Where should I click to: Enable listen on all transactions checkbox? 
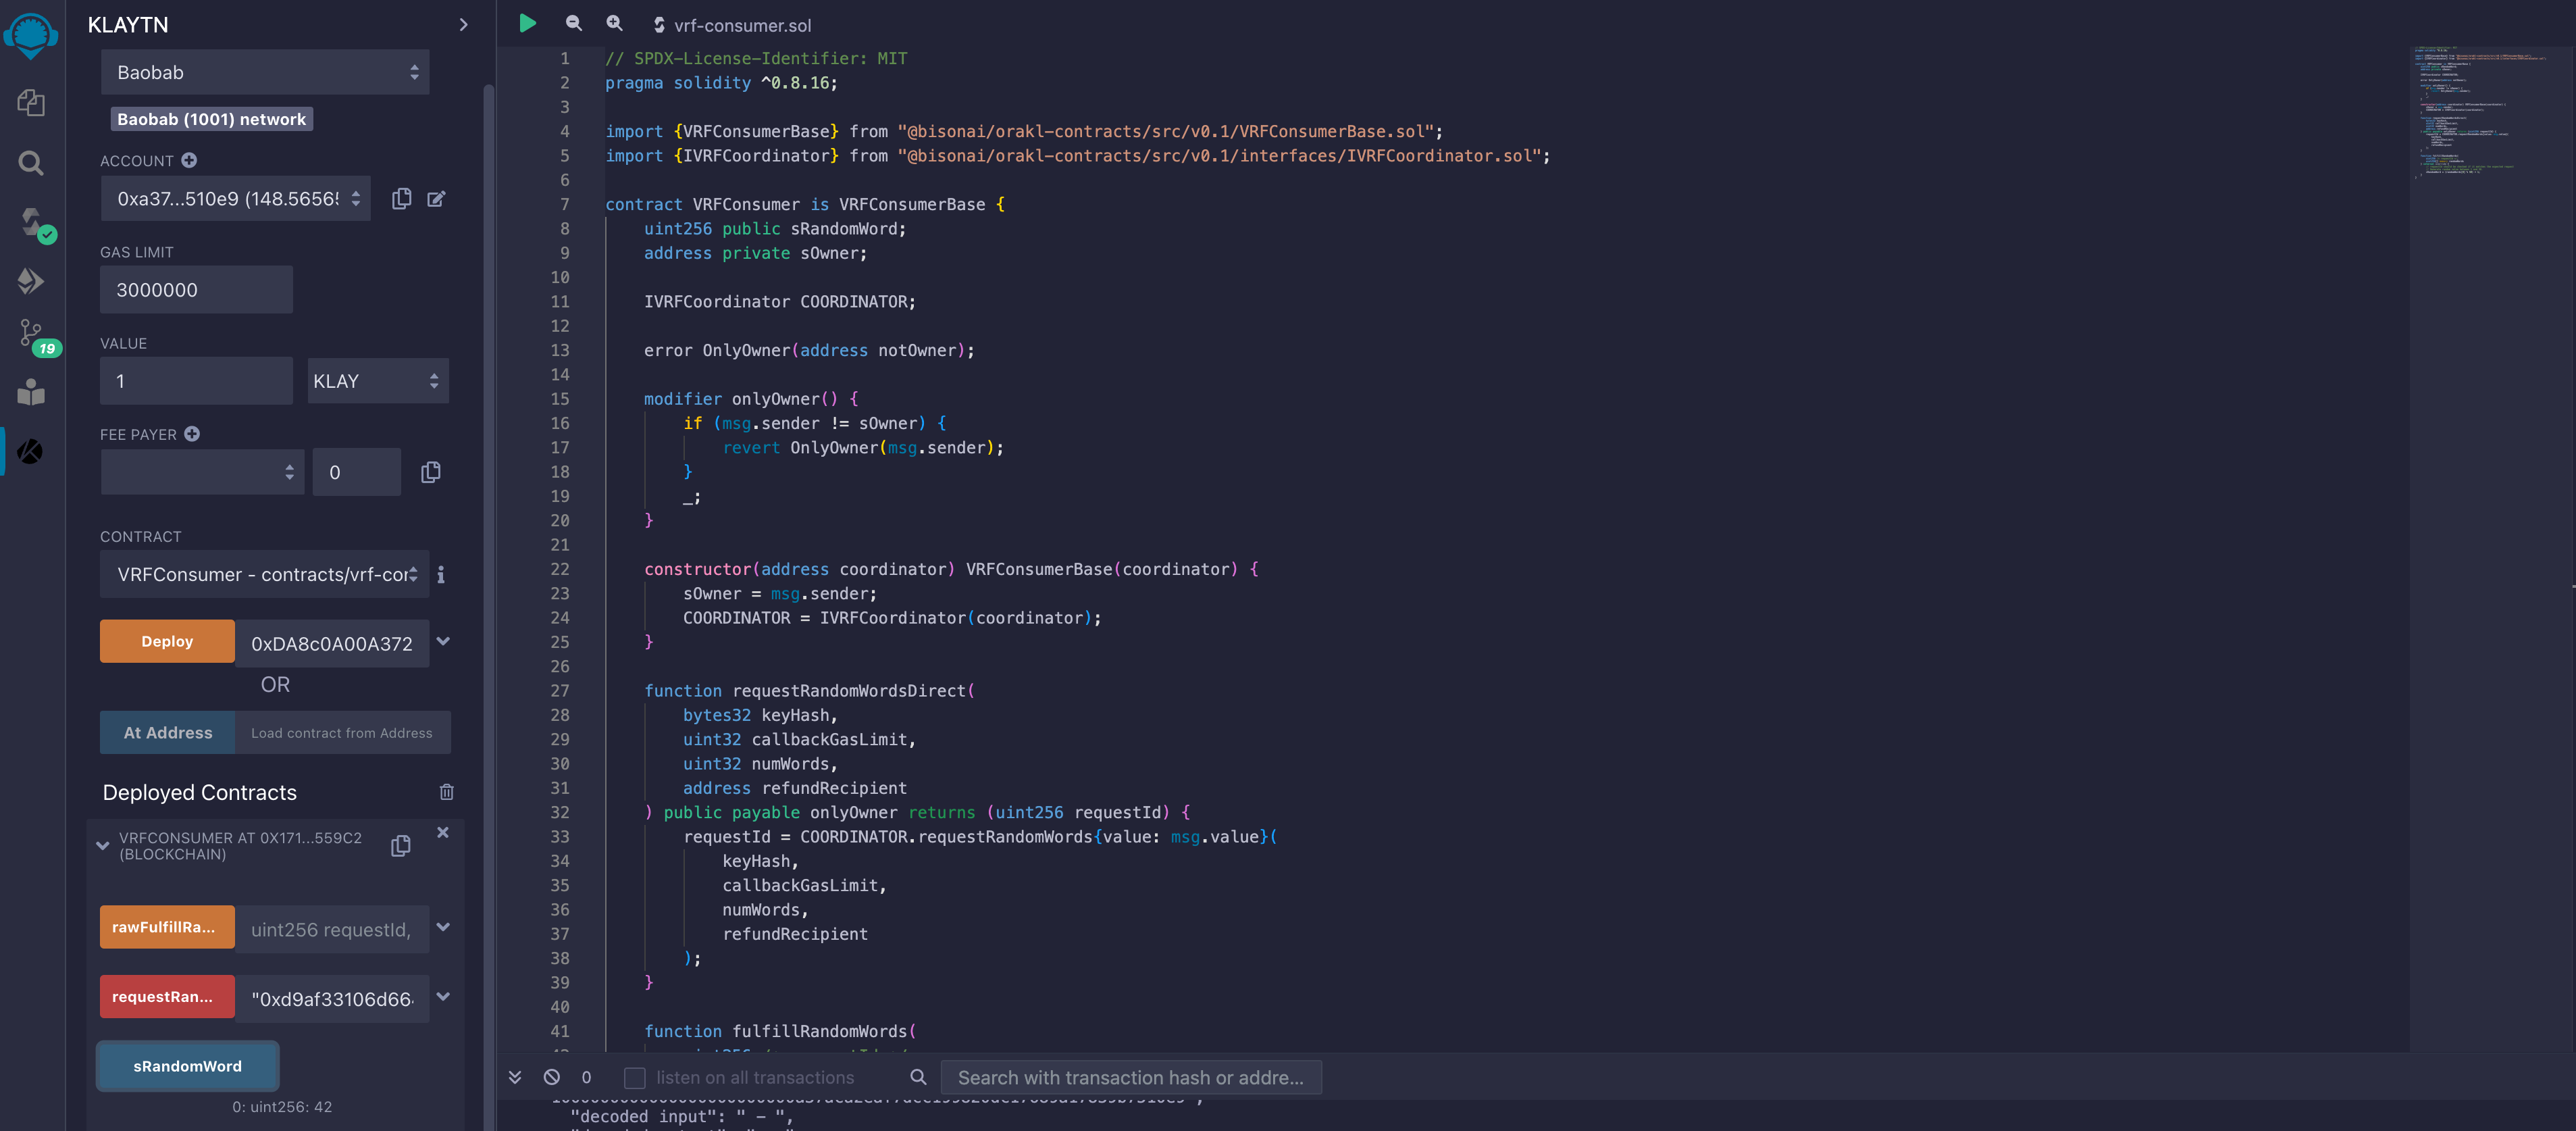coord(634,1077)
